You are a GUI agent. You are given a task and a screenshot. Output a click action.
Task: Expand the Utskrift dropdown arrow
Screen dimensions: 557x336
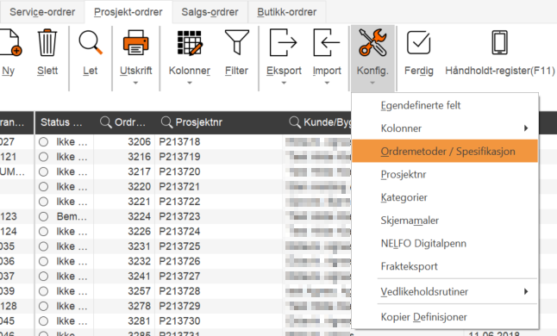tap(135, 83)
